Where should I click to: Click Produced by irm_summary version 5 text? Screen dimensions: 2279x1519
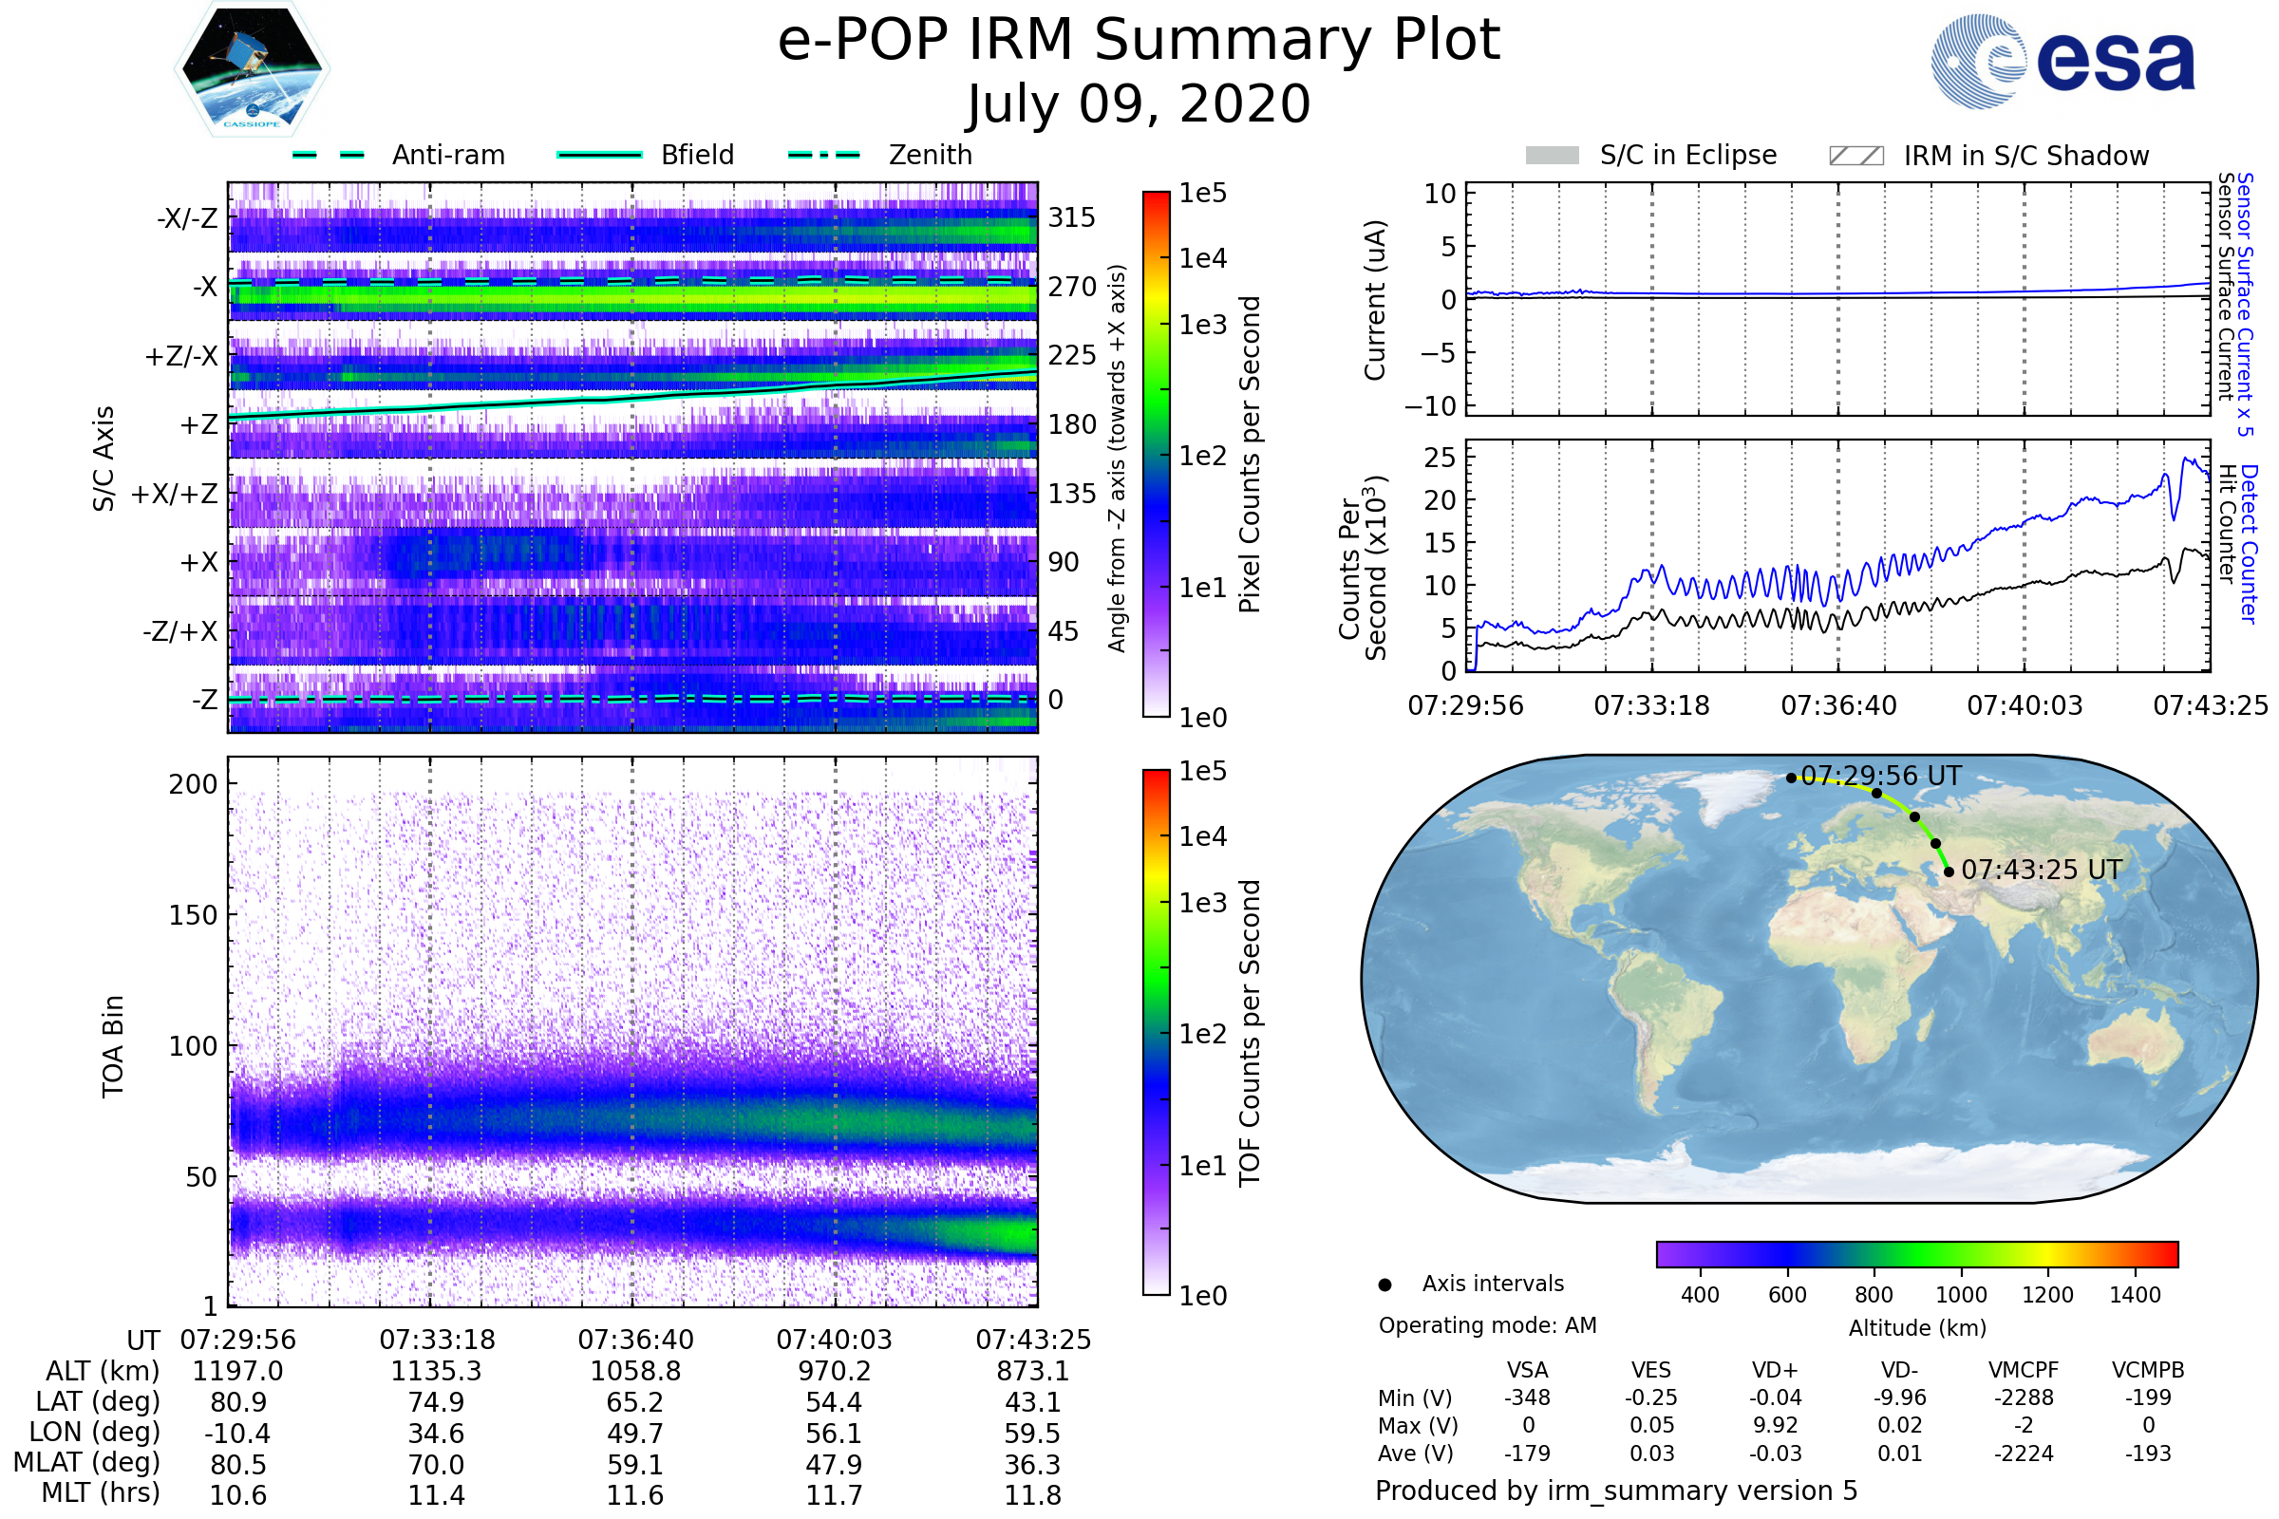point(1615,1491)
